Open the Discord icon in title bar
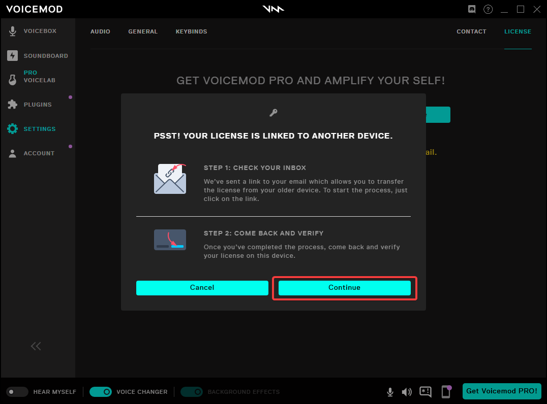This screenshot has width=547, height=404. [472, 10]
